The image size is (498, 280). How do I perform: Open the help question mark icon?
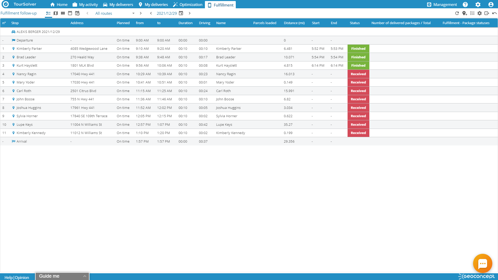pos(465,4)
